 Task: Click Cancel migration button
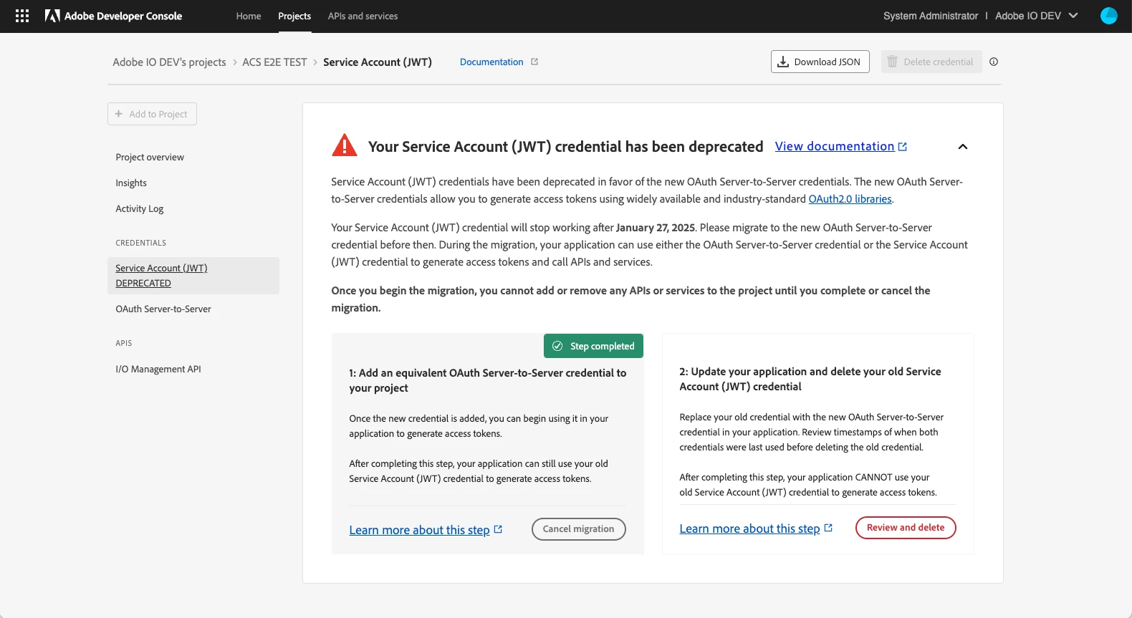(579, 529)
